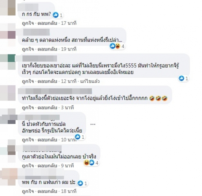Click ถูกใจ under the 'คล้าย ๆ ตลาดแห่งหนึ่ง' comment

pyautogui.click(x=28, y=49)
